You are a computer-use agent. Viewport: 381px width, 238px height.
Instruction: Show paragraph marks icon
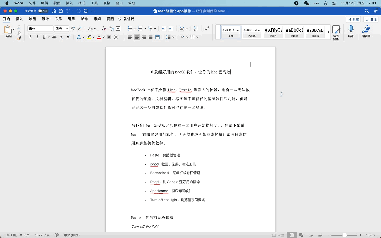[207, 29]
